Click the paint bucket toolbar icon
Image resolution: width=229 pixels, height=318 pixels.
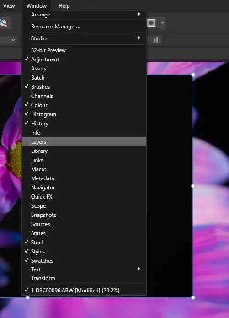[x=4, y=23]
